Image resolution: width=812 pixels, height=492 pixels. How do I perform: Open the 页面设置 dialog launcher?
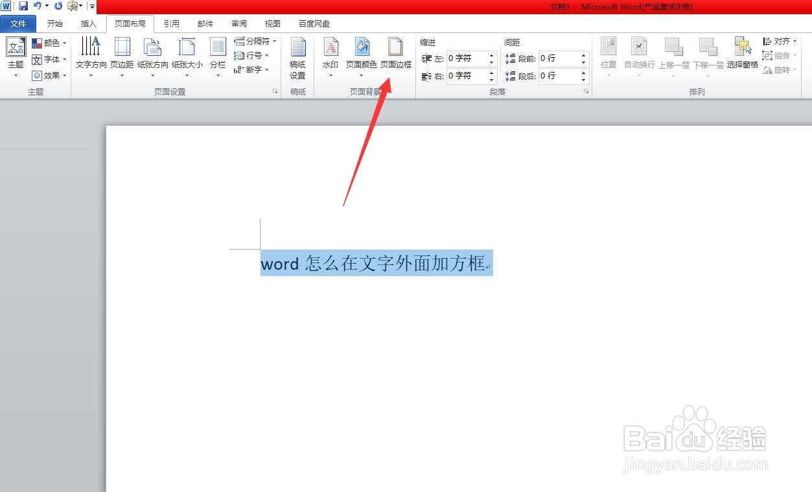275,92
